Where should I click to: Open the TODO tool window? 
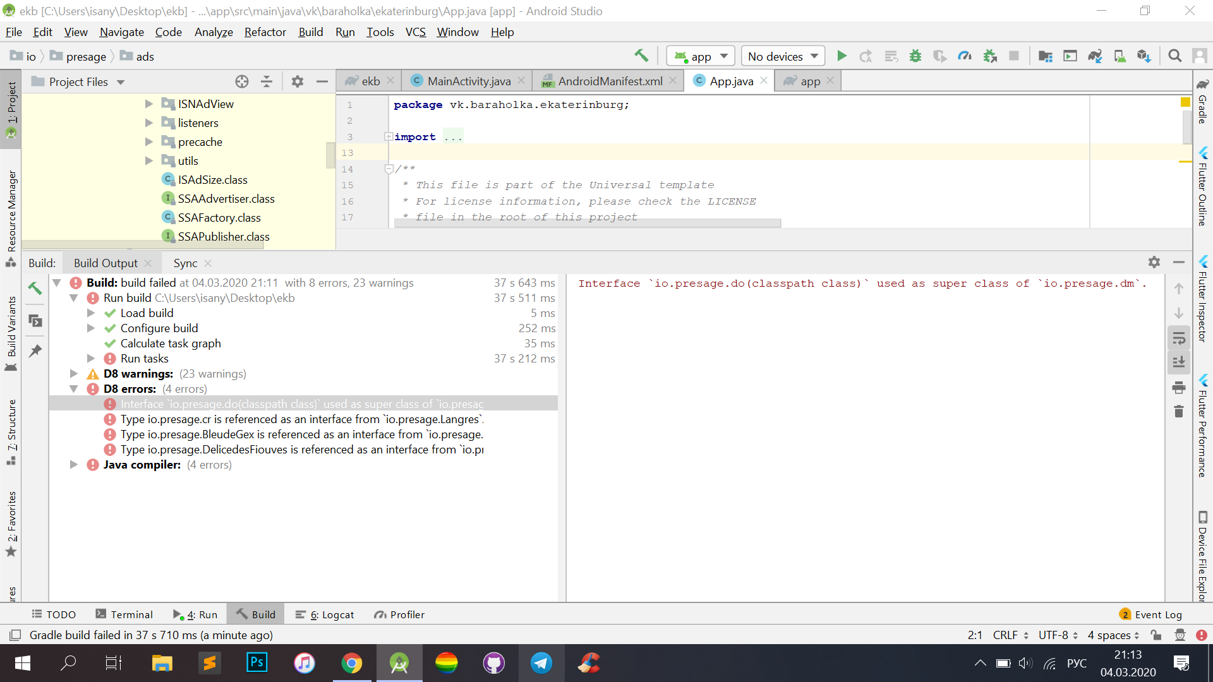tap(54, 614)
